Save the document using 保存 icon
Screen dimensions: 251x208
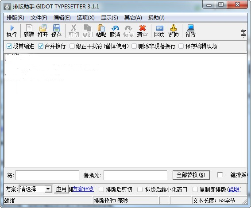click(x=57, y=31)
